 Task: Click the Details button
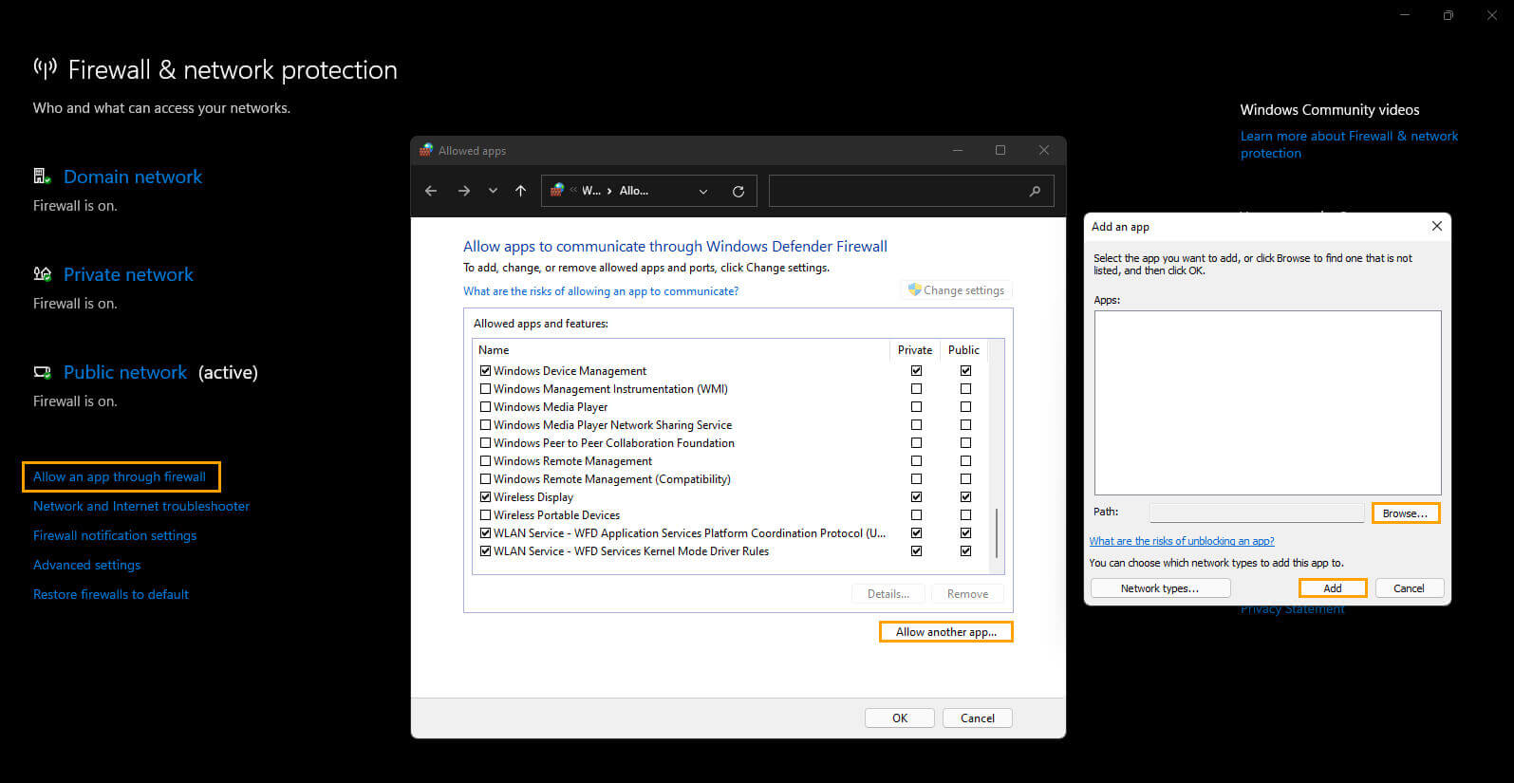[888, 594]
